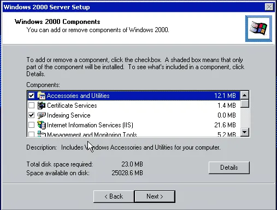This screenshot has width=277, height=210.
Task: Click the Details button
Action: [229, 168]
